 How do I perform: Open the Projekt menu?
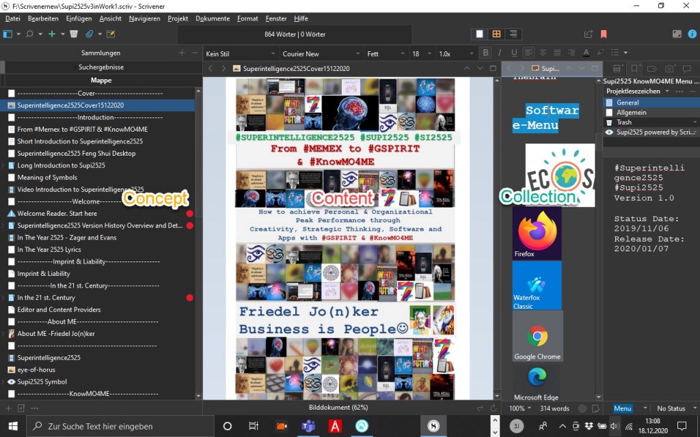point(178,18)
